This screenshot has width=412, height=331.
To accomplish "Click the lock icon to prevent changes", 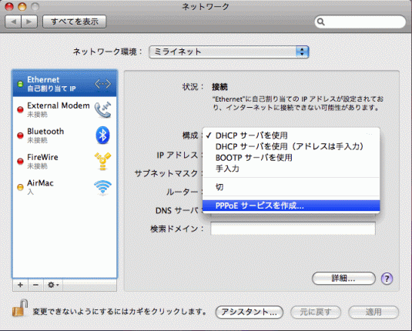I will pyautogui.click(x=20, y=308).
